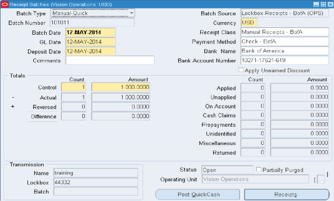Select the Payment Method field
Viewport: 334px width, 201px height.
[284, 42]
